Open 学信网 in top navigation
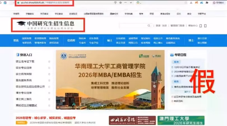The image size is (227, 126). [x=16, y=14]
